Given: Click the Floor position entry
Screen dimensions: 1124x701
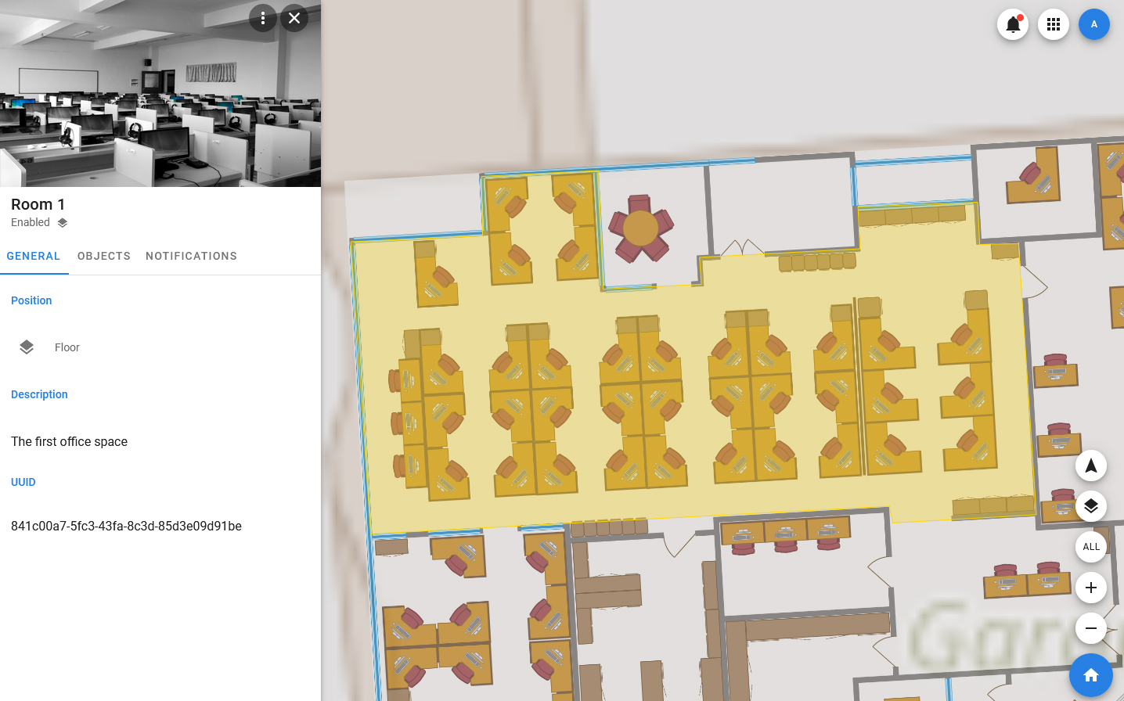Looking at the screenshot, I should pos(67,347).
